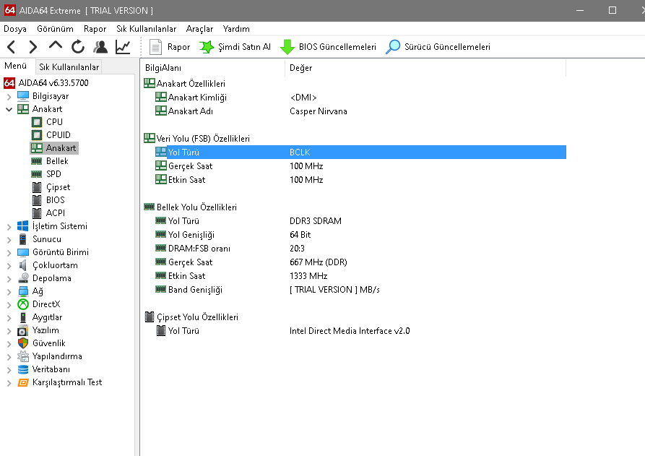Select the Anakart Kimliği row
Viewport: 645px width, 456px height.
tap(354, 98)
